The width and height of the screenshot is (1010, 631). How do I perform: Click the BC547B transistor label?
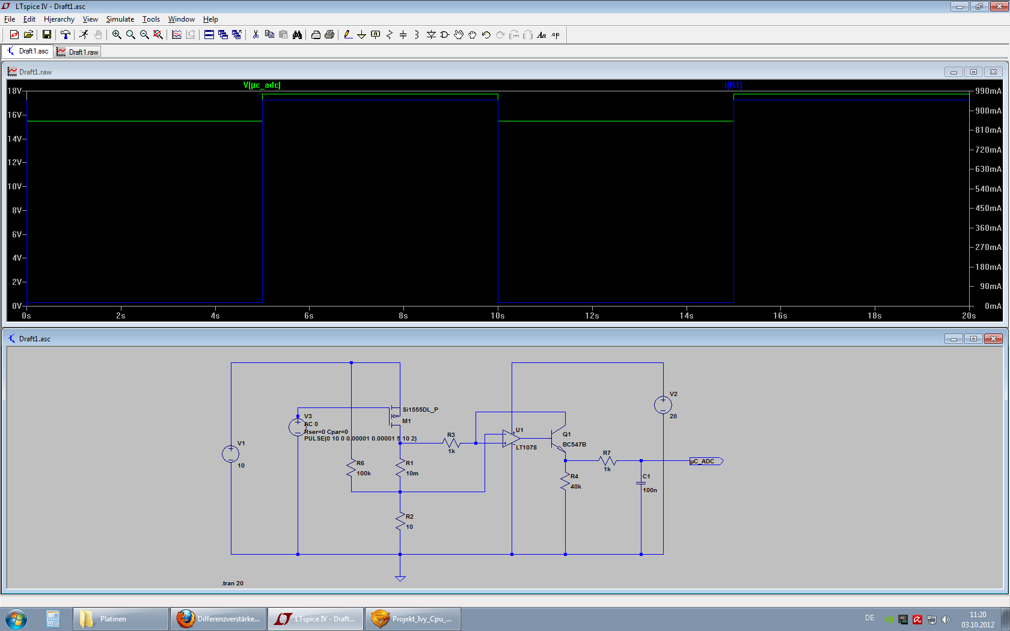(574, 445)
